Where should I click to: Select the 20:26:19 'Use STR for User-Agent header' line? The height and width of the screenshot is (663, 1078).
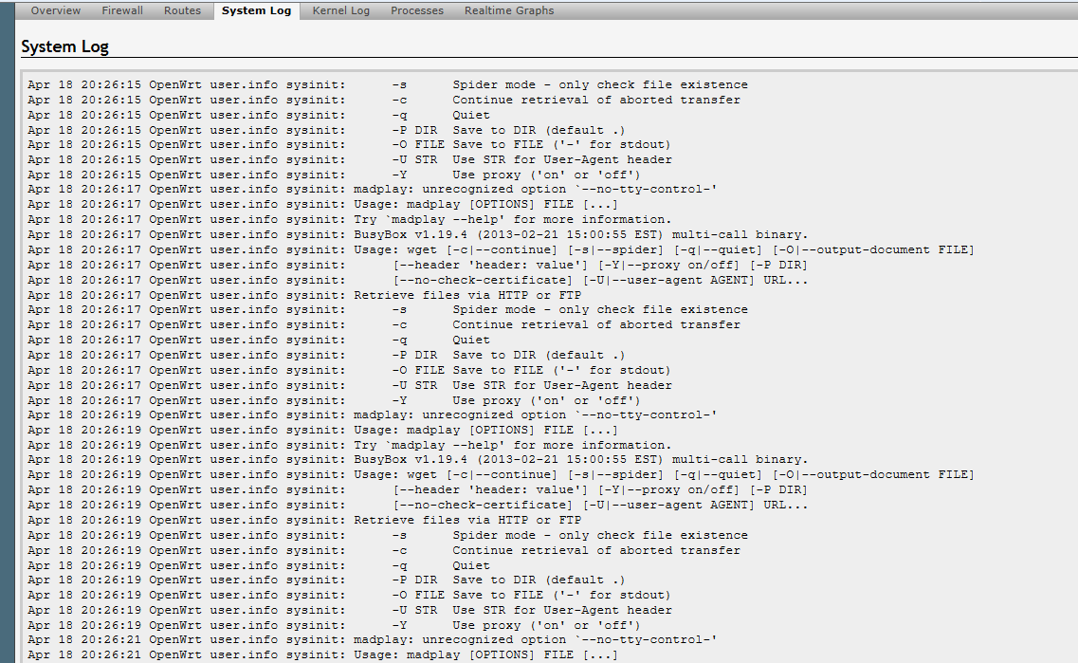[350, 610]
